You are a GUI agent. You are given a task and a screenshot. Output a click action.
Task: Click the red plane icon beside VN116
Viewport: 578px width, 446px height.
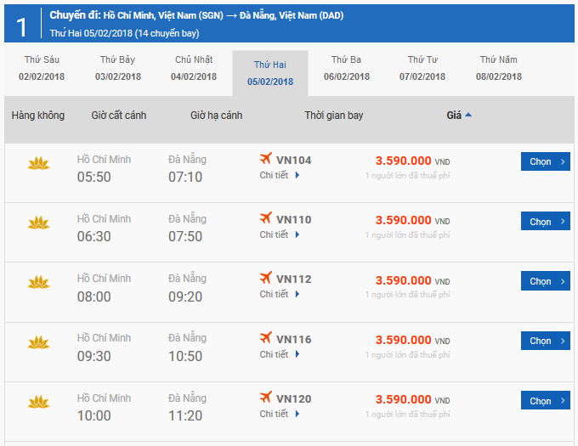[x=266, y=337]
